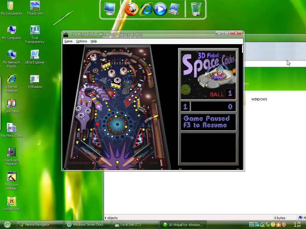The width and height of the screenshot is (306, 229).
Task: Open the Game menu in 3D Pinball
Action: [x=68, y=41]
